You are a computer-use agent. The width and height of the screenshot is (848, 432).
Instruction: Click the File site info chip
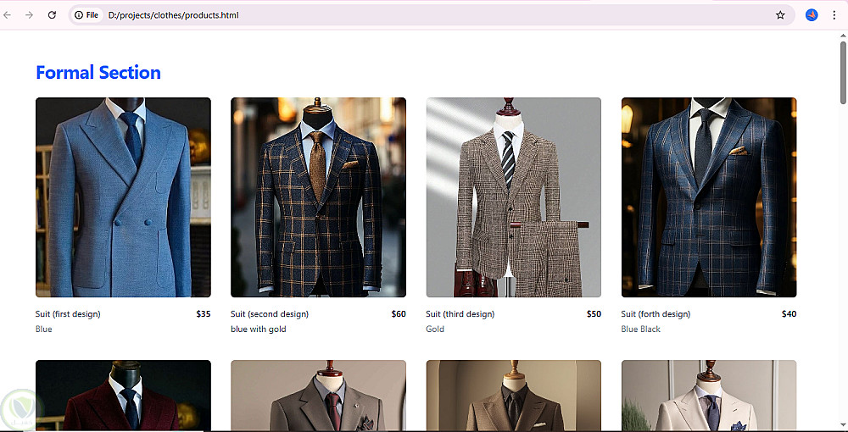coord(87,15)
